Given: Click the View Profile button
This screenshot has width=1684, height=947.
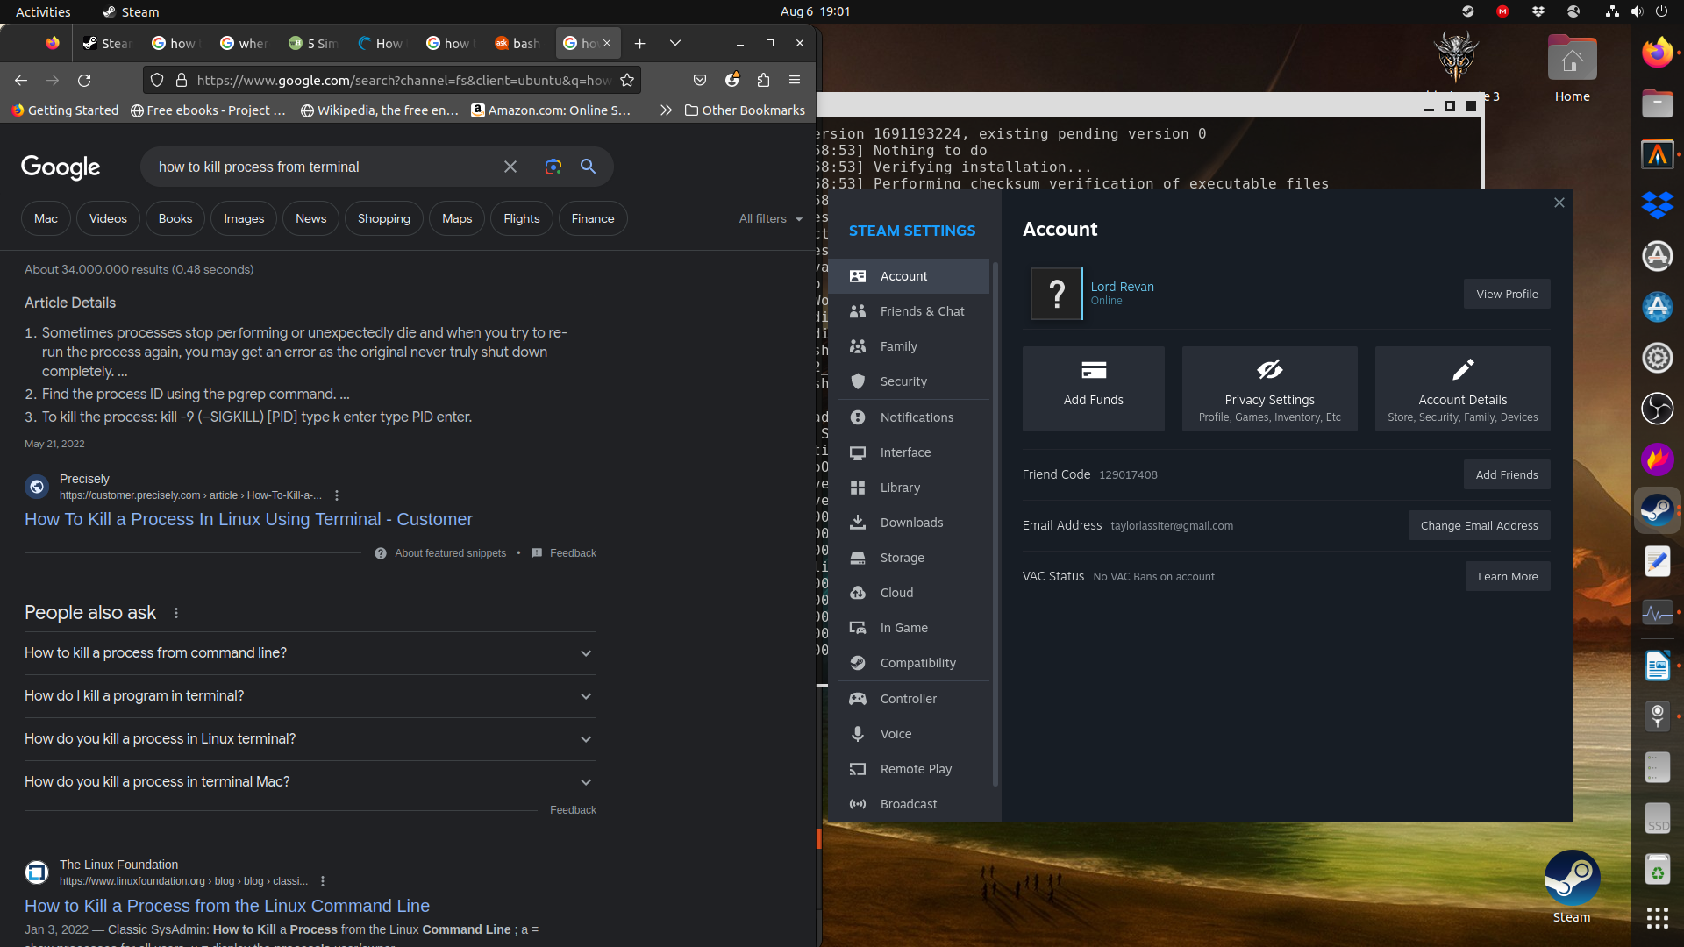Looking at the screenshot, I should click(x=1506, y=294).
